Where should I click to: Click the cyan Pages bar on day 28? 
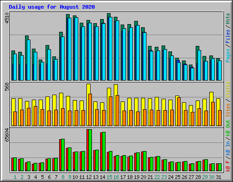pos(199,65)
